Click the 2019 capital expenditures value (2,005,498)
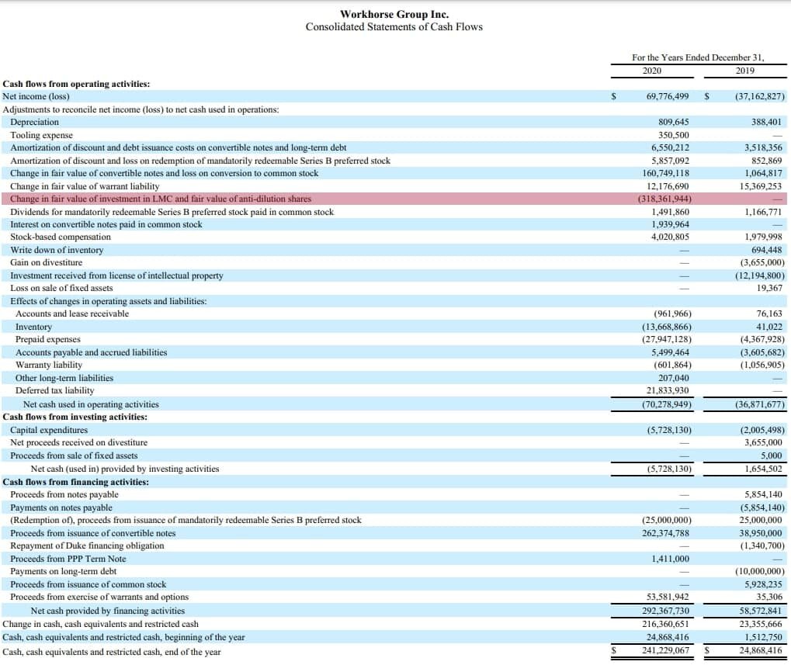Screen dimensions: 791x665 click(762, 430)
